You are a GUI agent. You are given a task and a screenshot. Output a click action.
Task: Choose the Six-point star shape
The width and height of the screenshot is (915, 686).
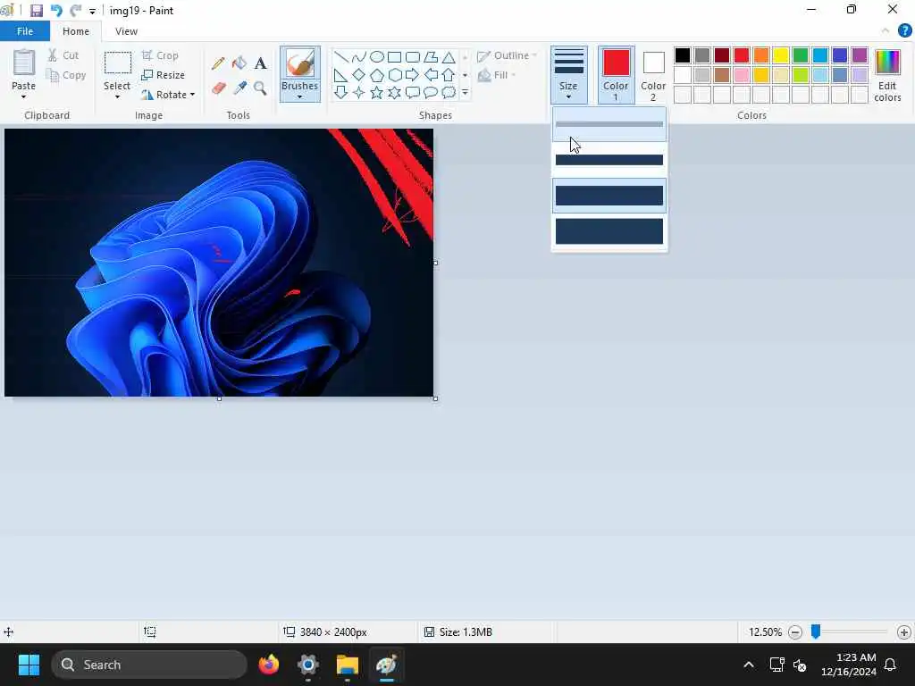point(394,92)
